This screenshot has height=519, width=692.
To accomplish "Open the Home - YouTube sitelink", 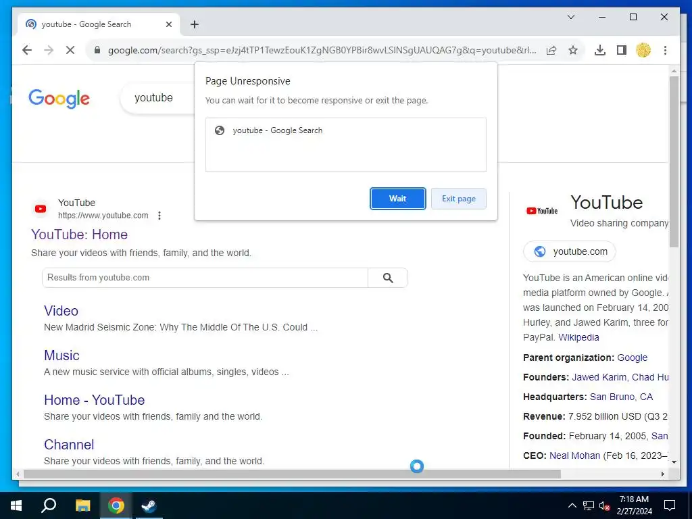I will point(95,400).
